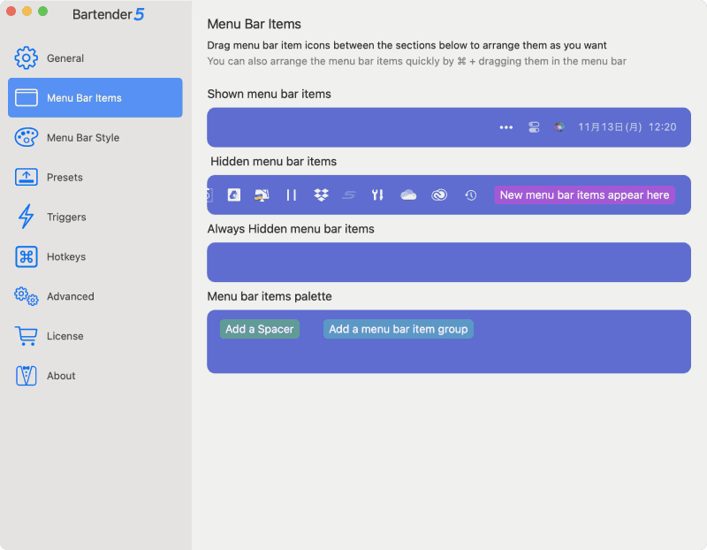Image resolution: width=707 pixels, height=550 pixels.
Task: Select the colorful sphere icon in shown items
Action: coord(559,126)
